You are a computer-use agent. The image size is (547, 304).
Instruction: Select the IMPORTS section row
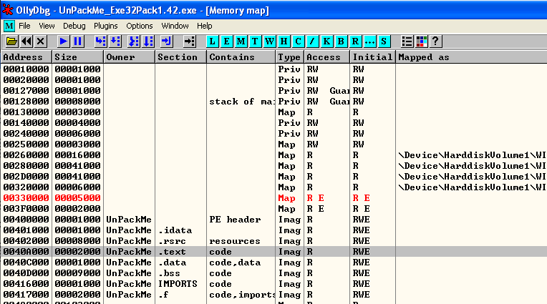tap(273, 284)
